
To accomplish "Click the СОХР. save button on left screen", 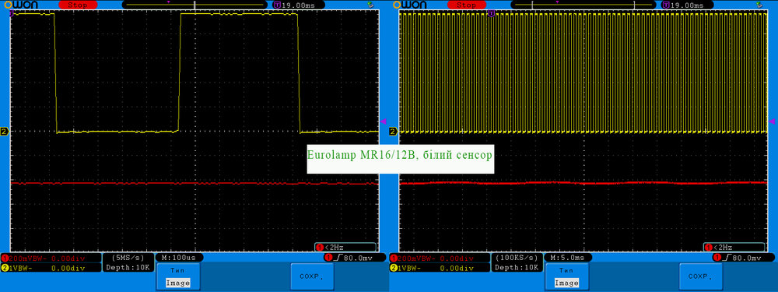I will pos(312,276).
